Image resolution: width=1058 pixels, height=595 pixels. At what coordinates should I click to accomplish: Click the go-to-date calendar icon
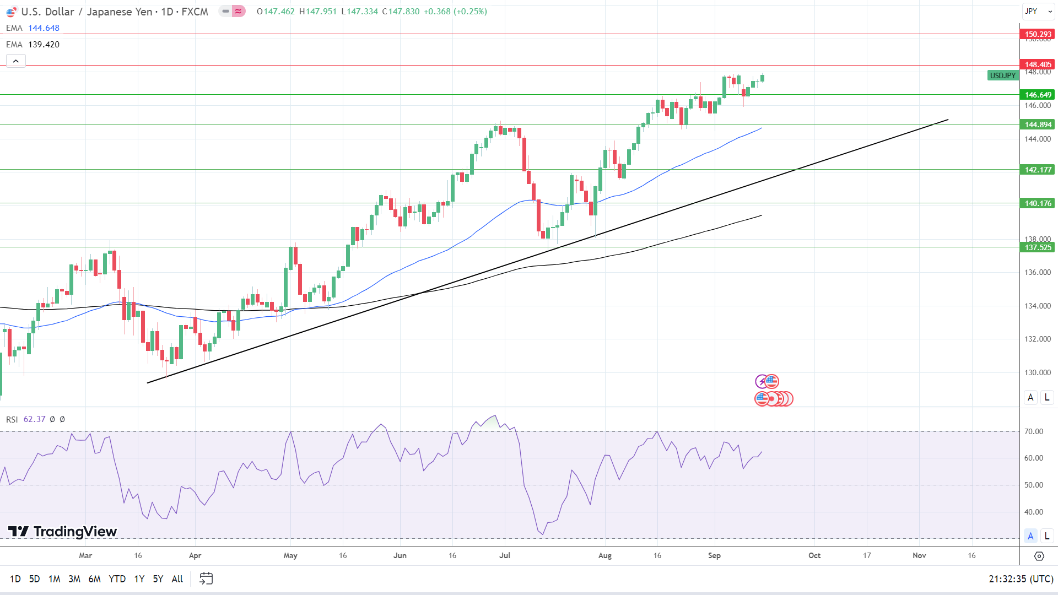[206, 578]
